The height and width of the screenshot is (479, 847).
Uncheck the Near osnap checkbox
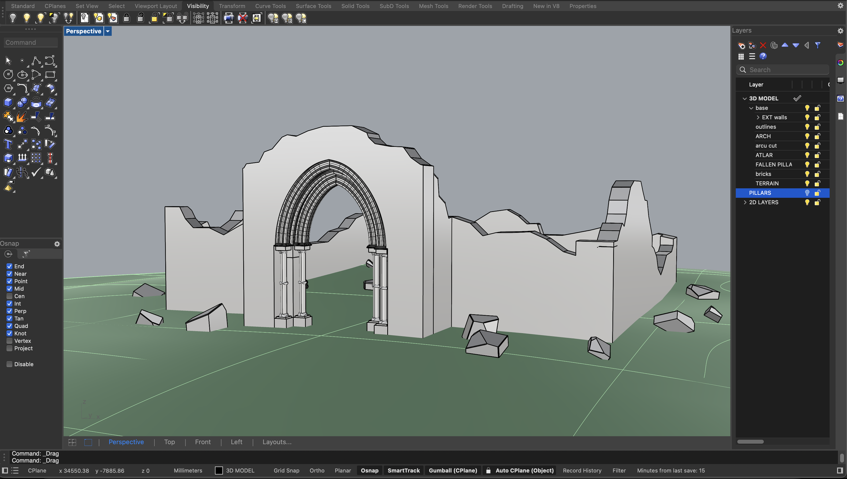[x=9, y=274]
